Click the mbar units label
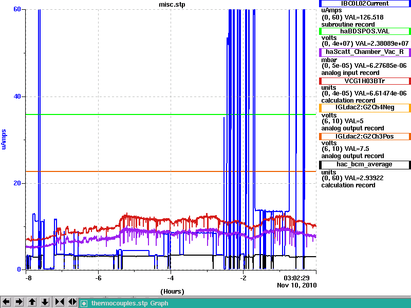 click(x=329, y=60)
